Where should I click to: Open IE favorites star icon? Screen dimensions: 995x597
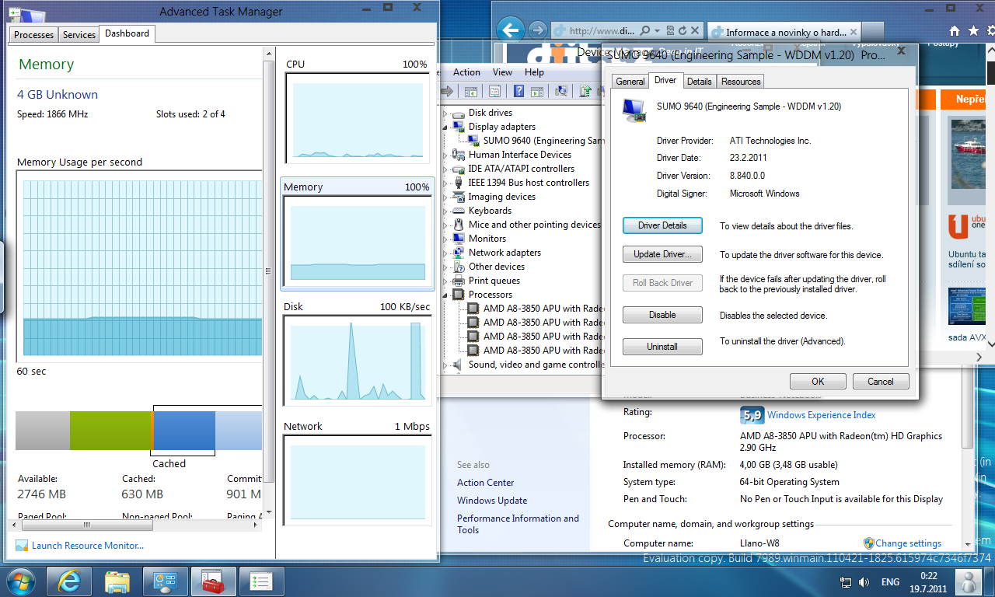pos(972,32)
